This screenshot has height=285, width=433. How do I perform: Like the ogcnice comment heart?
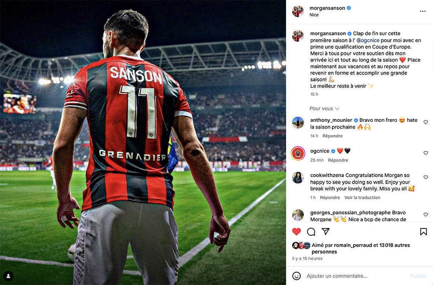[425, 153]
